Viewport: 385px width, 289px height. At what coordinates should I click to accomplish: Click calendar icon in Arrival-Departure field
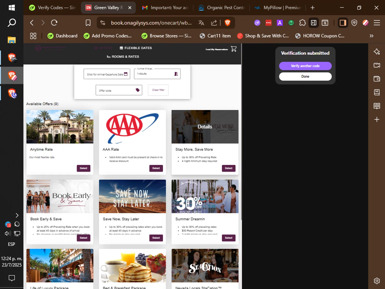coord(126,74)
